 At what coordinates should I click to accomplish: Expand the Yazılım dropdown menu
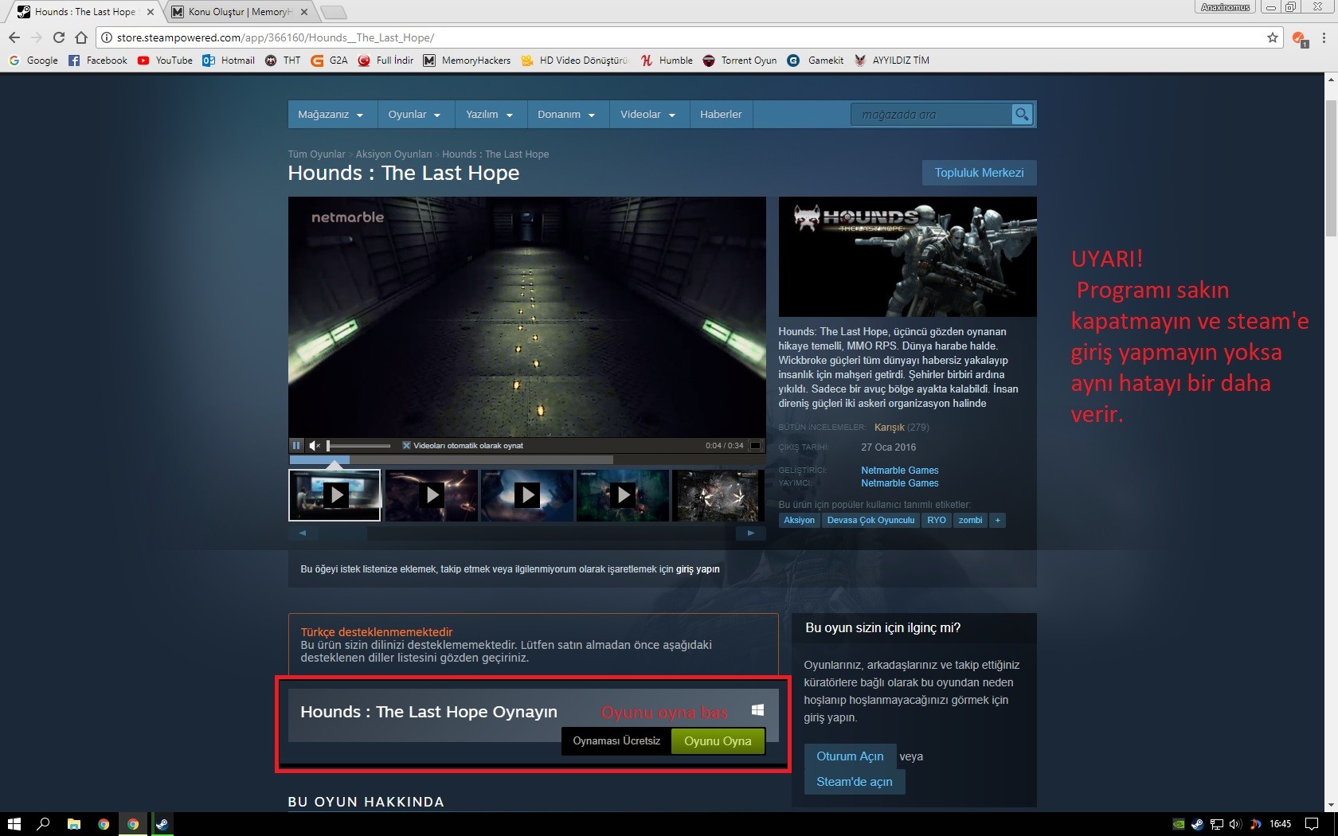(490, 115)
